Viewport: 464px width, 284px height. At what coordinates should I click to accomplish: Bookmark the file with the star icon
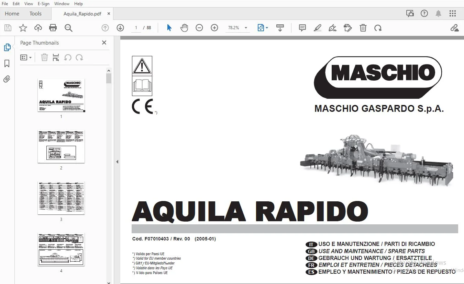[x=23, y=28]
